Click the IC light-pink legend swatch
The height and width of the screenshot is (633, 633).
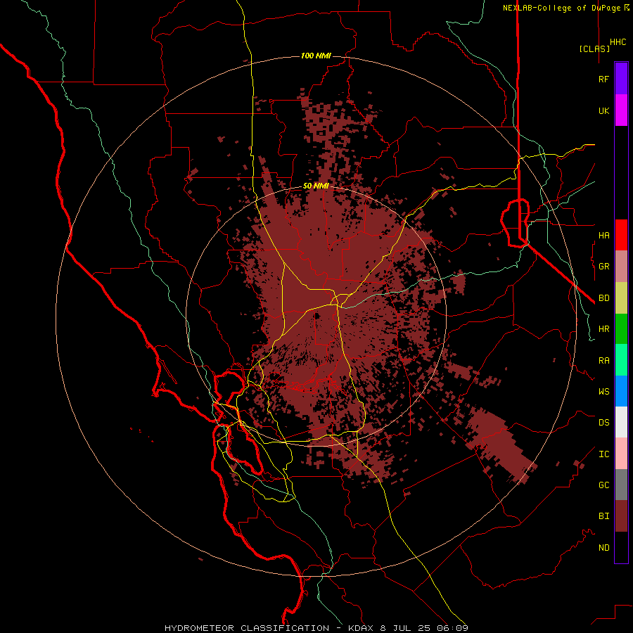(x=621, y=454)
